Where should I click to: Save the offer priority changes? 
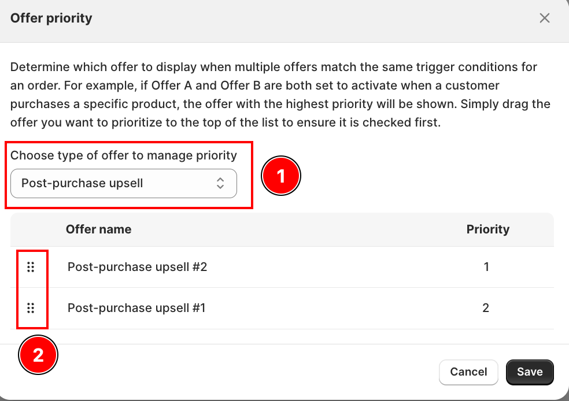530,372
